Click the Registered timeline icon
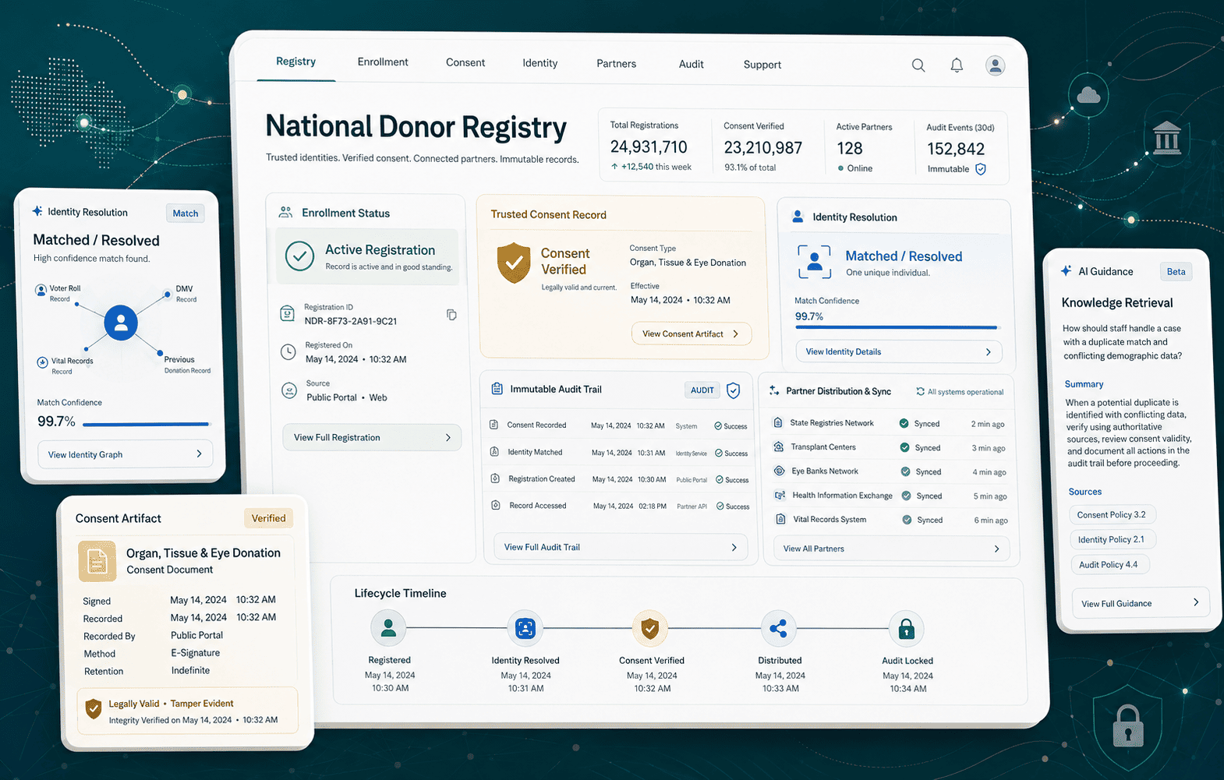 388,627
